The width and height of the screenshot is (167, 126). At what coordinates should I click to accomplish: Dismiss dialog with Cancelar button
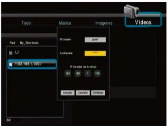[83, 93]
